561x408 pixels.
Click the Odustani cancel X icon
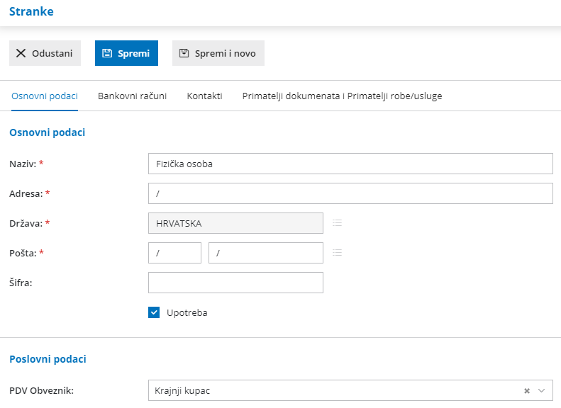[x=21, y=53]
